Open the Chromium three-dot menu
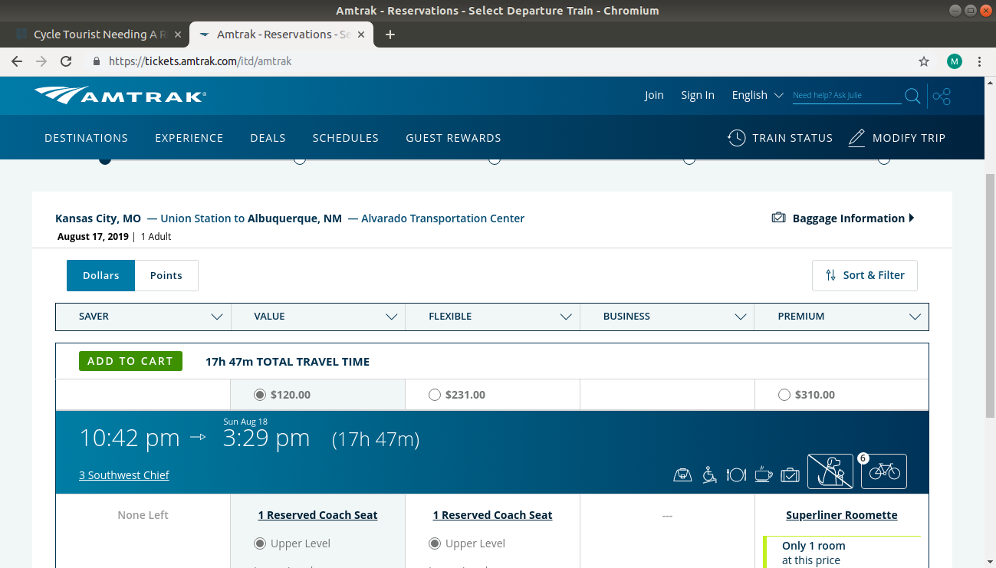The width and height of the screenshot is (996, 568). click(979, 61)
